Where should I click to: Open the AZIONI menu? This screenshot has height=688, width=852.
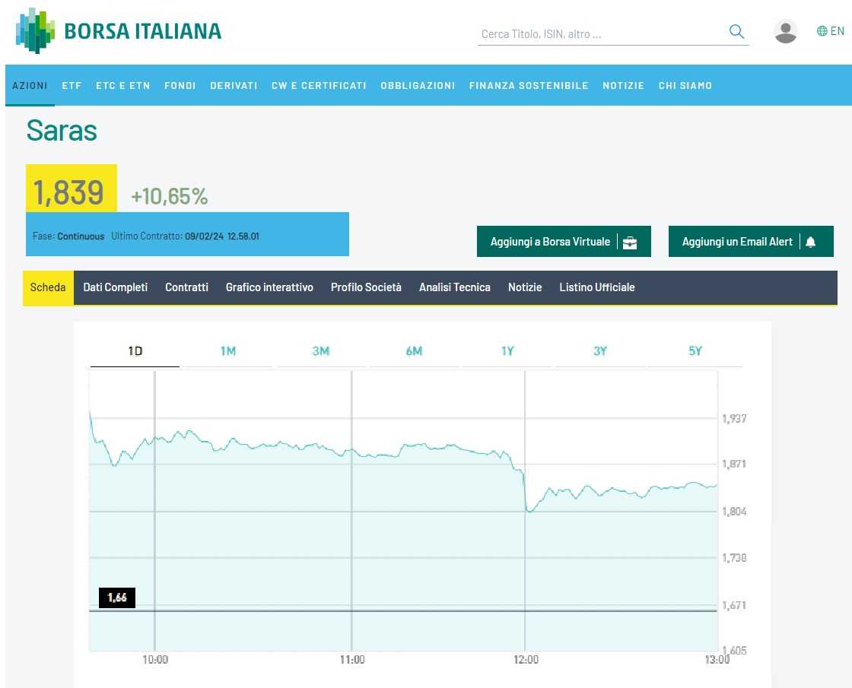(x=30, y=85)
